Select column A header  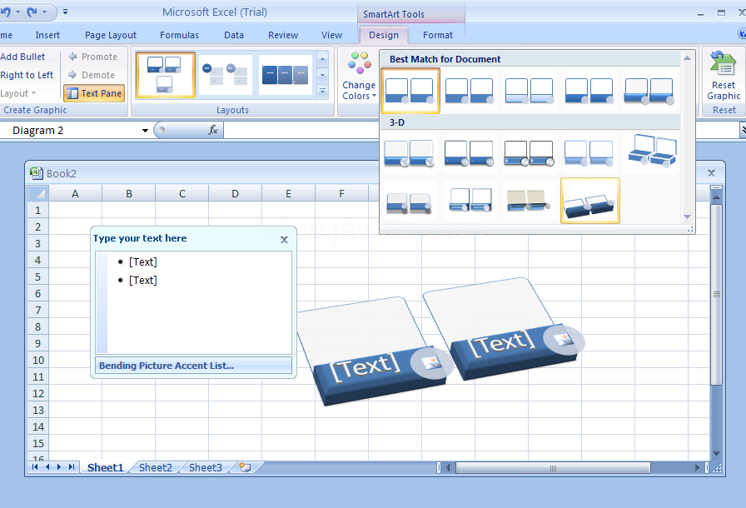coord(75,193)
